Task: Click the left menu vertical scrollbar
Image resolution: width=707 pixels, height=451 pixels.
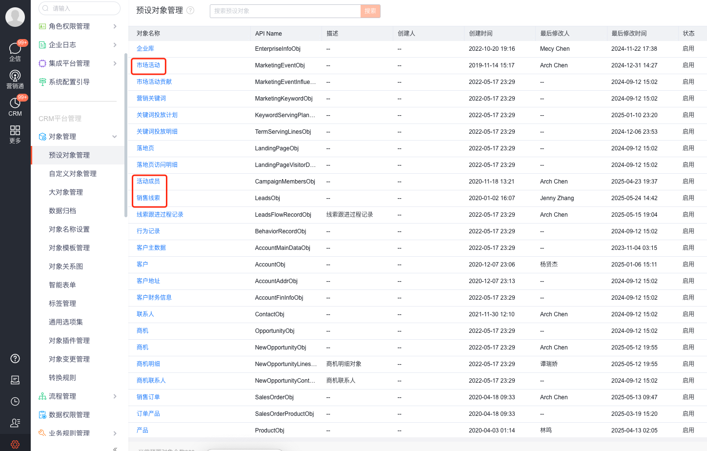Action: click(x=126, y=135)
